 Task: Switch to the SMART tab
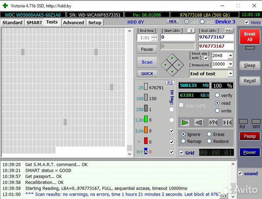pos(34,22)
